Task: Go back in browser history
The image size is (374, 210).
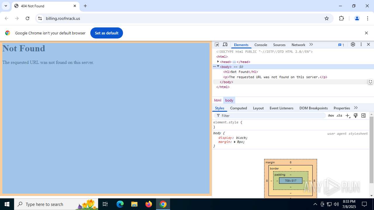Action: (6, 18)
